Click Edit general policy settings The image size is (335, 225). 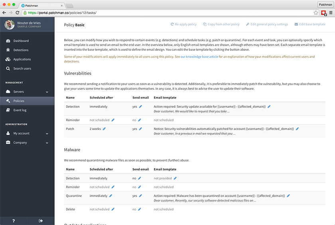tap(267, 24)
